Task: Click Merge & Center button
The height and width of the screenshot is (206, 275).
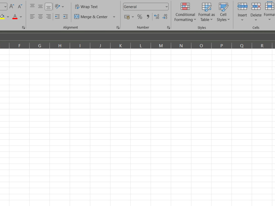Action: pyautogui.click(x=91, y=17)
